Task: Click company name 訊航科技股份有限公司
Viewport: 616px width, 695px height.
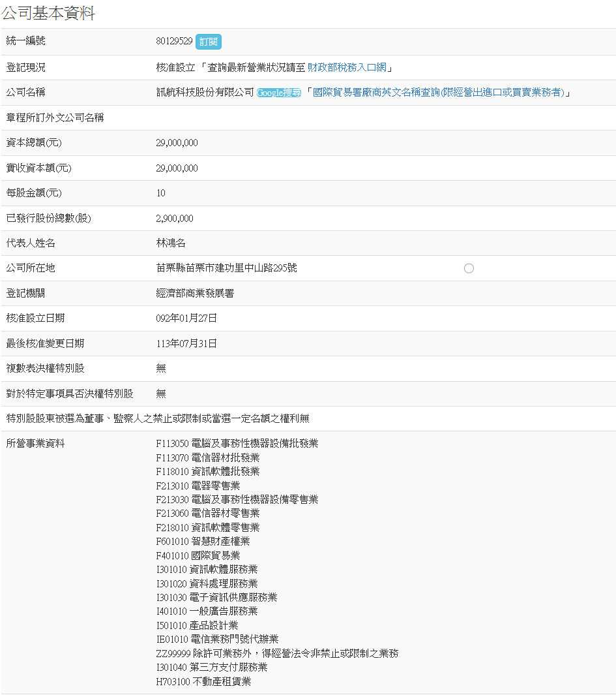Action: 205,92
